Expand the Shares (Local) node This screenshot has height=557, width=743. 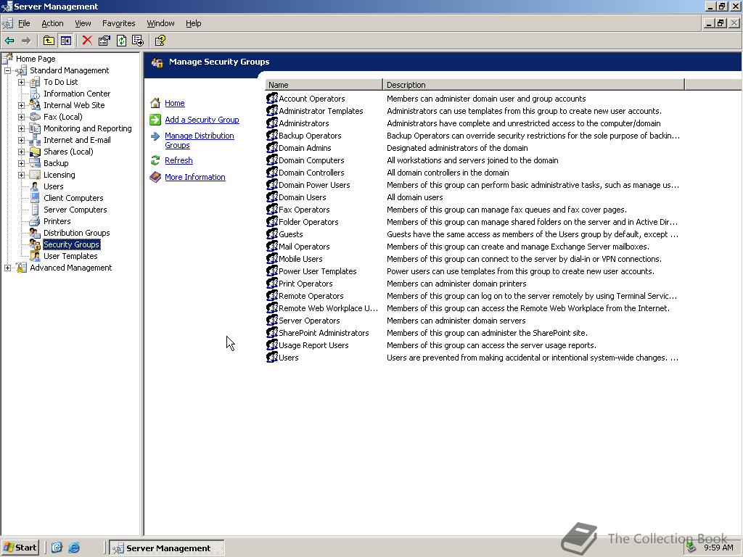tap(21, 152)
